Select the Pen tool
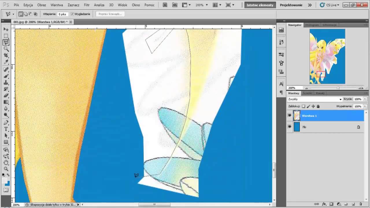Screen dimensions: 370x208 [6, 122]
